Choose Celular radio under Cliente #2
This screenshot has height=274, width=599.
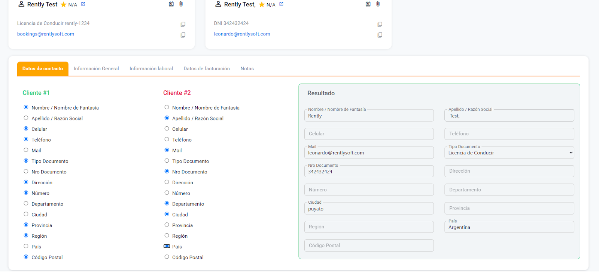(167, 129)
